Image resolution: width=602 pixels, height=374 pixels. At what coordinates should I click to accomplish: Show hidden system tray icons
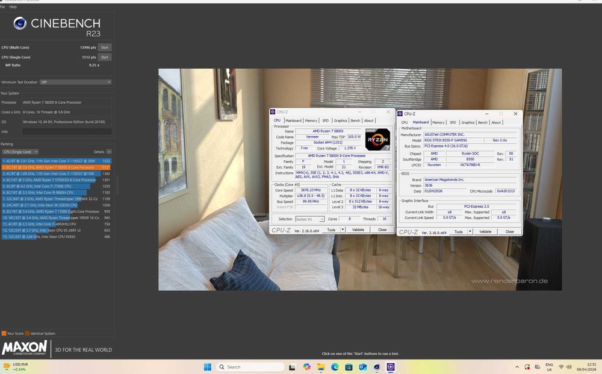click(517, 367)
